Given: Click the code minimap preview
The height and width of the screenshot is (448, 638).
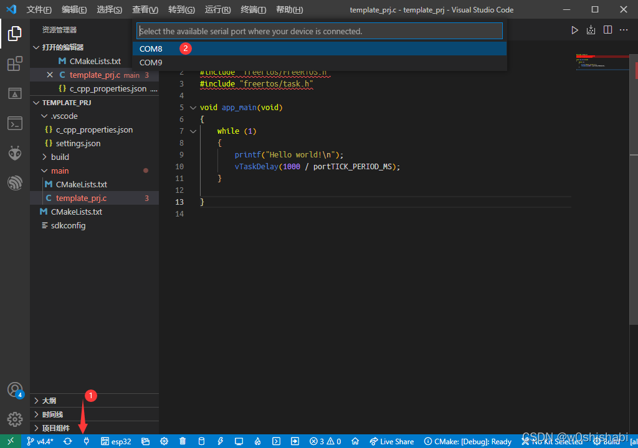Looking at the screenshot, I should tap(602, 62).
